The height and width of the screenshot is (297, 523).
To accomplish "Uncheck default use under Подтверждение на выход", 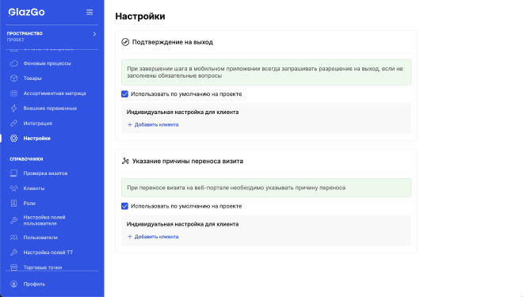I will coord(124,94).
